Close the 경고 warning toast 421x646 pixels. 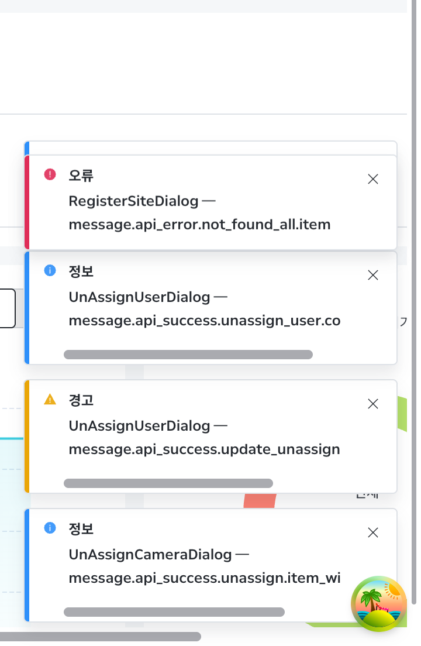coord(373,404)
